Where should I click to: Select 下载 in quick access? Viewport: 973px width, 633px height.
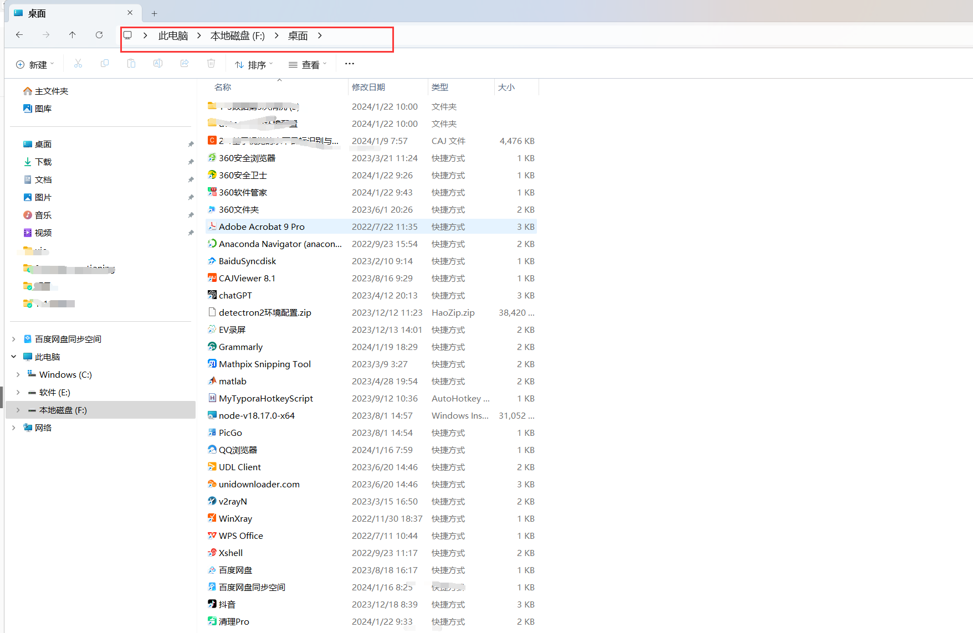point(38,162)
